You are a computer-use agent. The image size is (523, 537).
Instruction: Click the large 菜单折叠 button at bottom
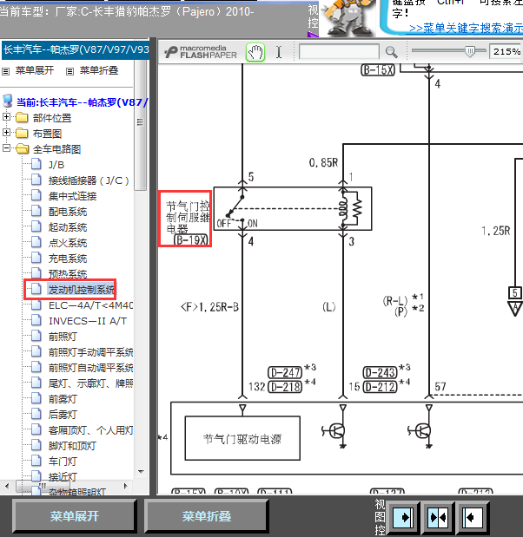tap(206, 516)
